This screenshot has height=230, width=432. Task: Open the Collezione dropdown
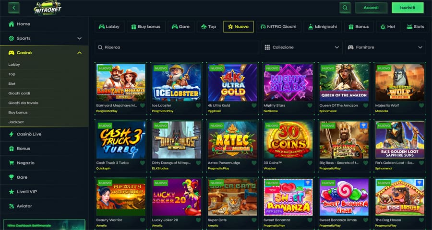pyautogui.click(x=302, y=47)
